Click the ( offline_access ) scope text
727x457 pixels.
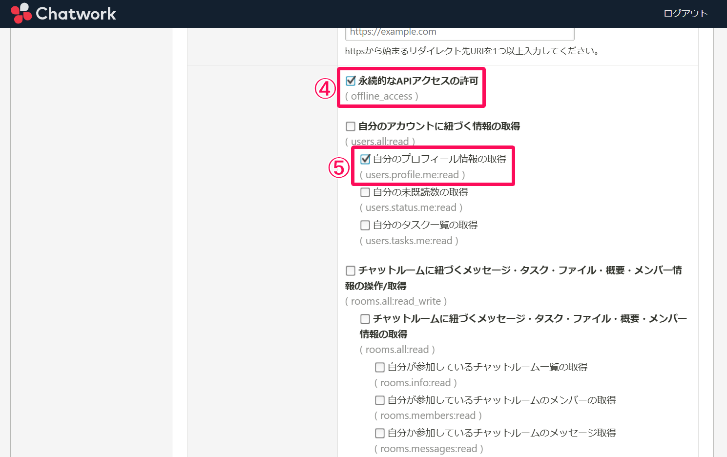[382, 96]
